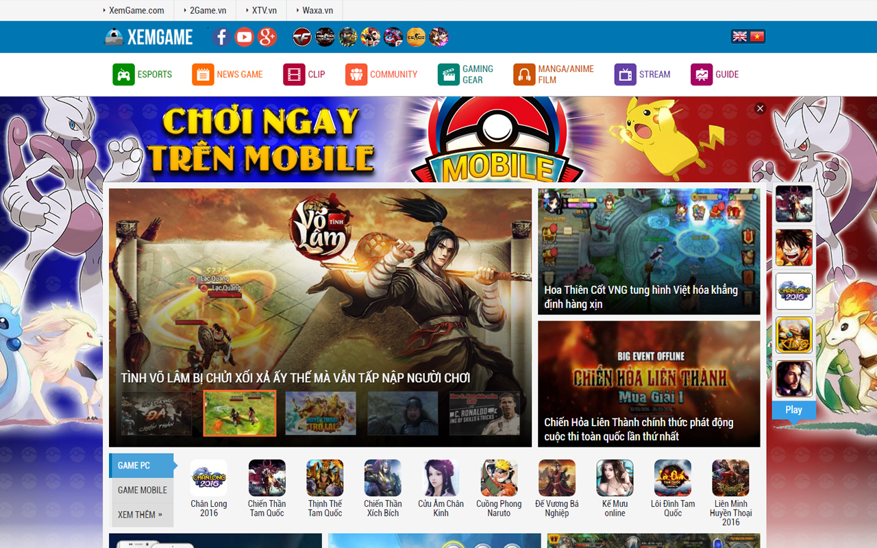The width and height of the screenshot is (877, 548).
Task: Open Tình Võ Lâm headline article
Action: (x=295, y=378)
